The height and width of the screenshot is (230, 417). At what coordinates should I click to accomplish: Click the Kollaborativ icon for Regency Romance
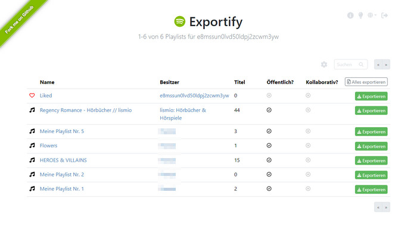[x=308, y=110]
